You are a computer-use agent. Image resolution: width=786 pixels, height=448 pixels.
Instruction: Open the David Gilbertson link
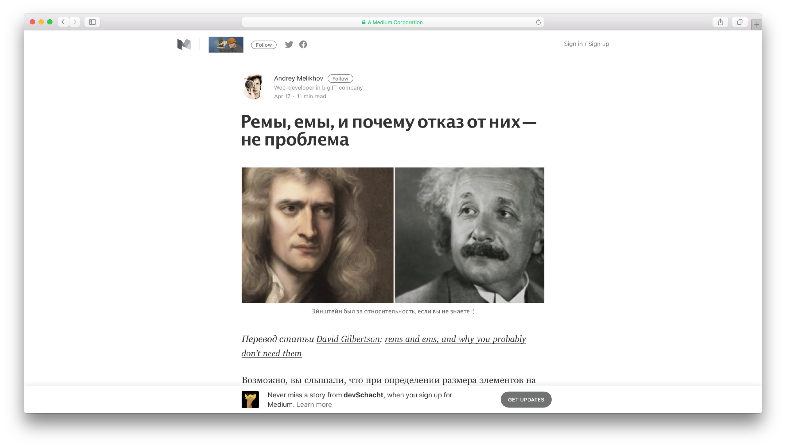click(x=348, y=339)
